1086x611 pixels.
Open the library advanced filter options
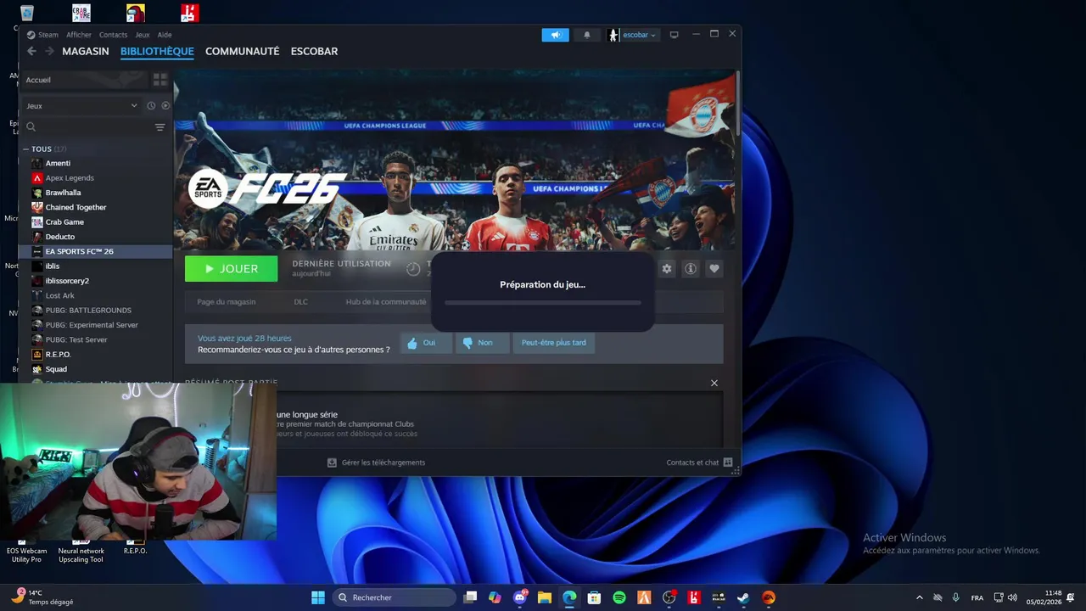pyautogui.click(x=160, y=127)
